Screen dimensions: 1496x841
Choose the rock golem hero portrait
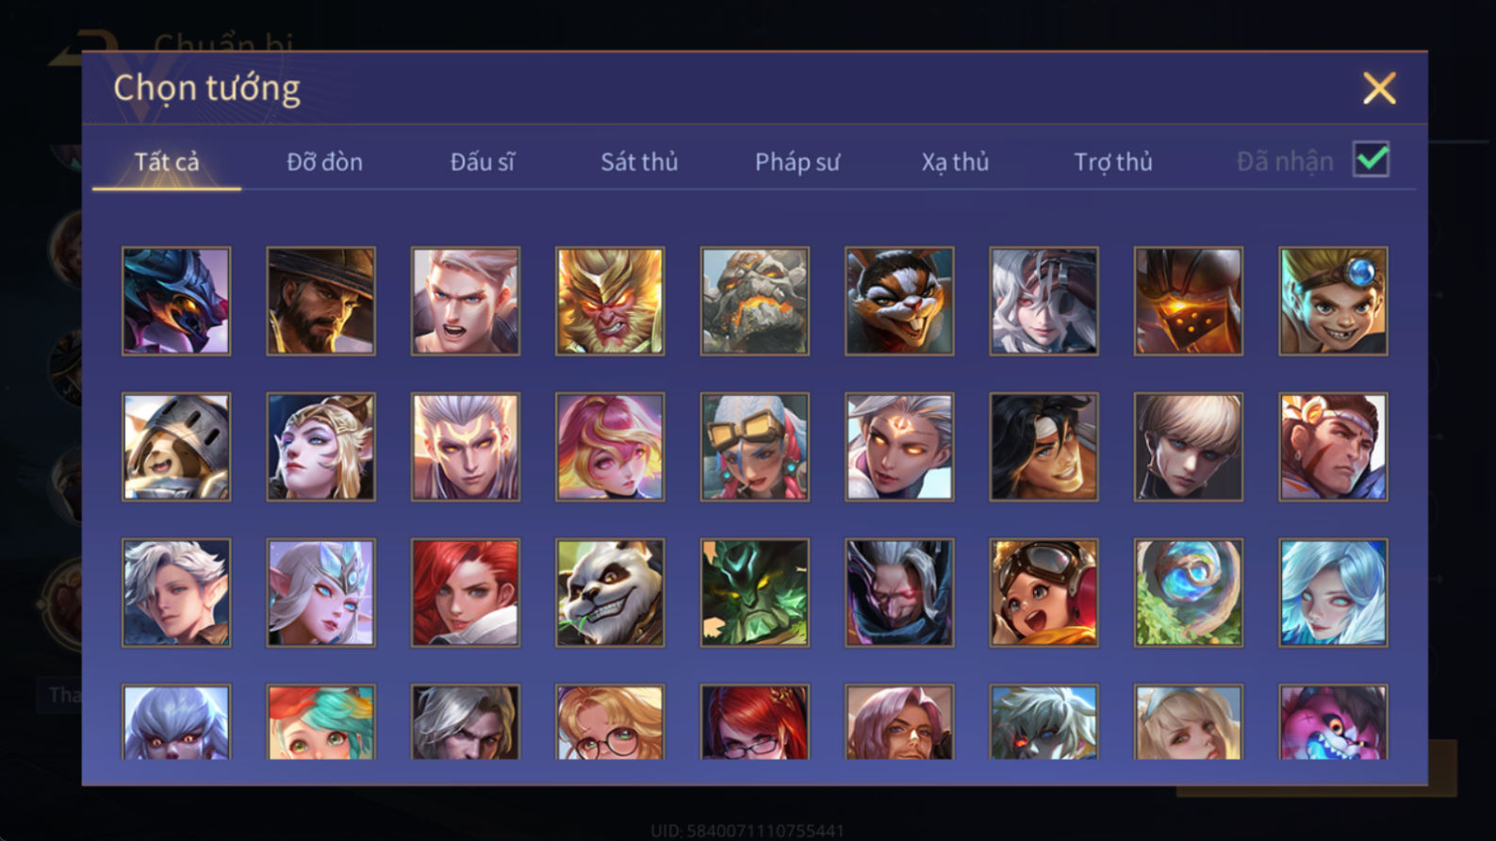pos(754,301)
